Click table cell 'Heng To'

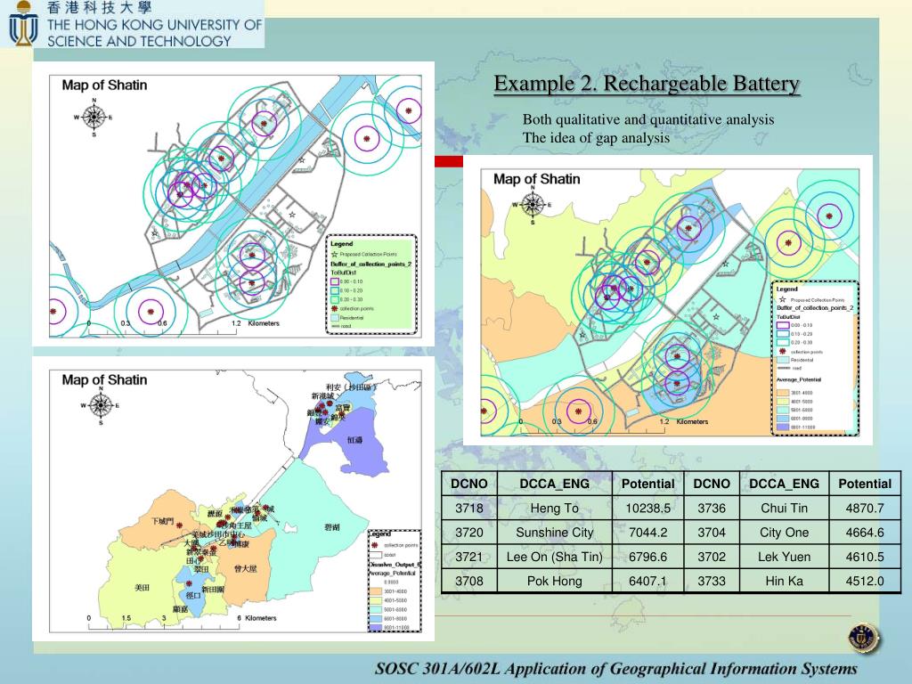click(x=554, y=509)
